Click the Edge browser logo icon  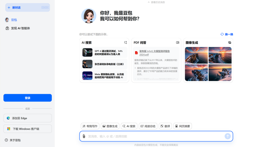[8, 118]
